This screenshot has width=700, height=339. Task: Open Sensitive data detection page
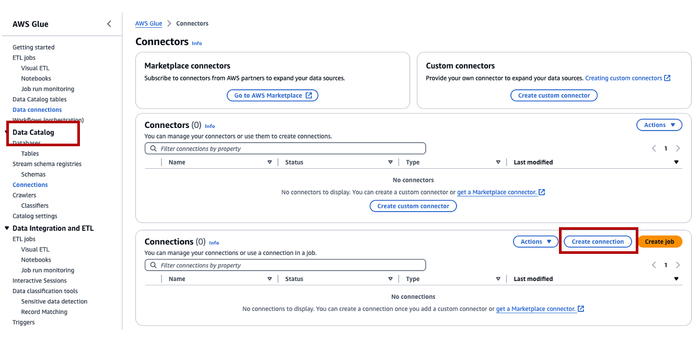coord(54,301)
